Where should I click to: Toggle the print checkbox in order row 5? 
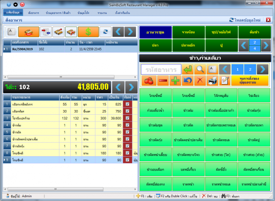(x=127, y=132)
